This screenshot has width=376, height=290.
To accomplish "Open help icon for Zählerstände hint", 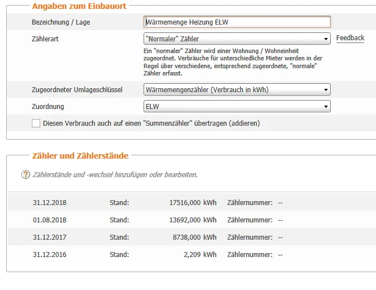I will click(x=25, y=174).
